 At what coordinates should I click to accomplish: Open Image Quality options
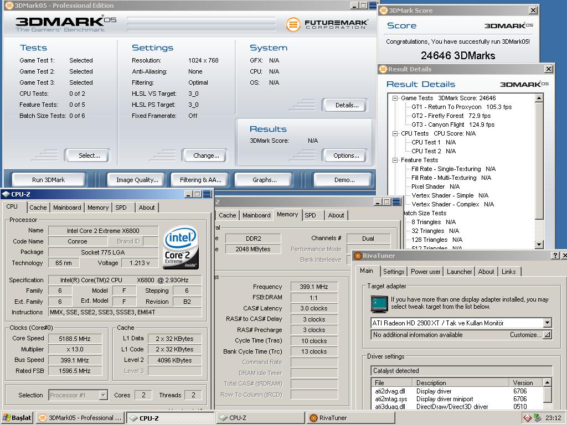(x=137, y=180)
